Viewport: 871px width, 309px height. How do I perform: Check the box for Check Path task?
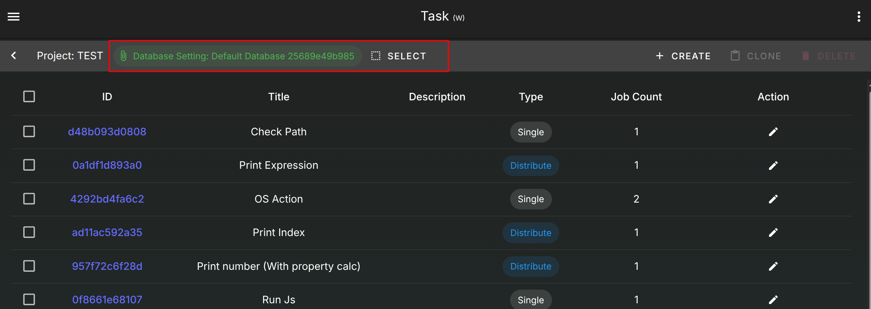[x=29, y=132]
